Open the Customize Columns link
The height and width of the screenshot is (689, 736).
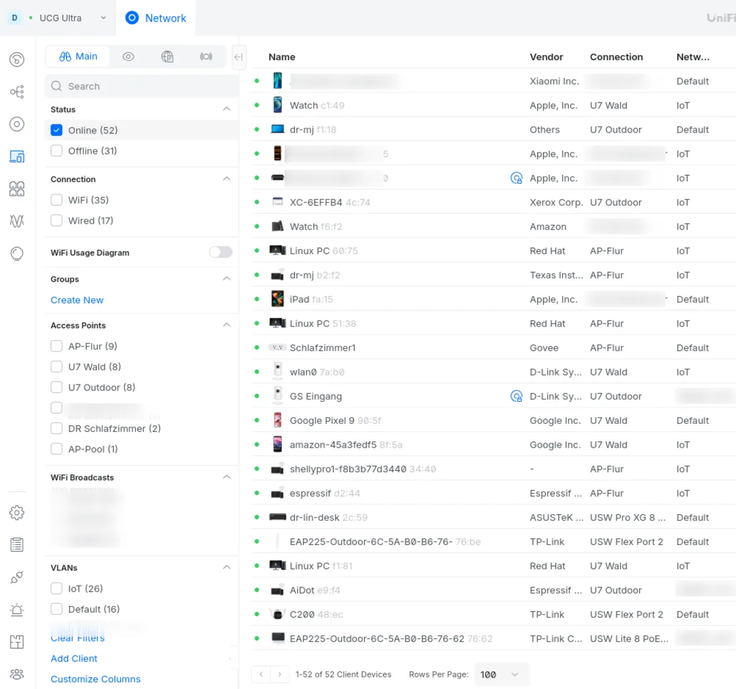point(96,679)
